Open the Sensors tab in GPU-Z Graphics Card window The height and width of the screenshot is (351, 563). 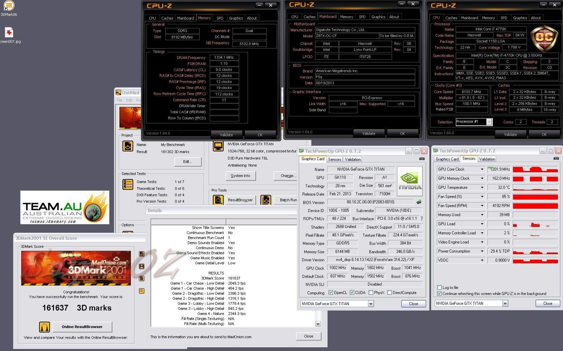[335, 159]
